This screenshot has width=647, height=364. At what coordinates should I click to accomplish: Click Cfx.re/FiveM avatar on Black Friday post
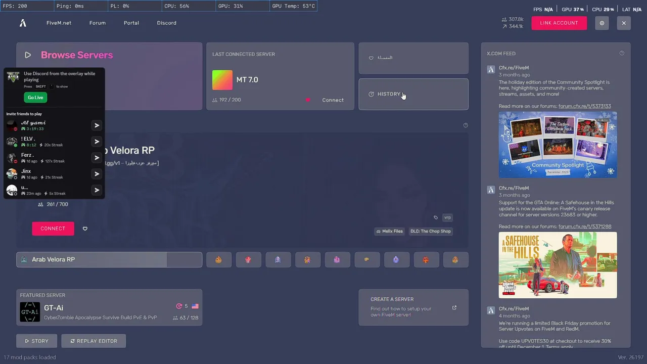click(x=491, y=310)
